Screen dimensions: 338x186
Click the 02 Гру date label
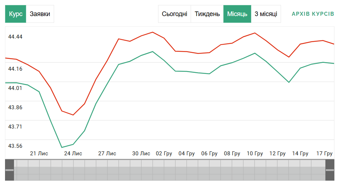[x=164, y=154]
